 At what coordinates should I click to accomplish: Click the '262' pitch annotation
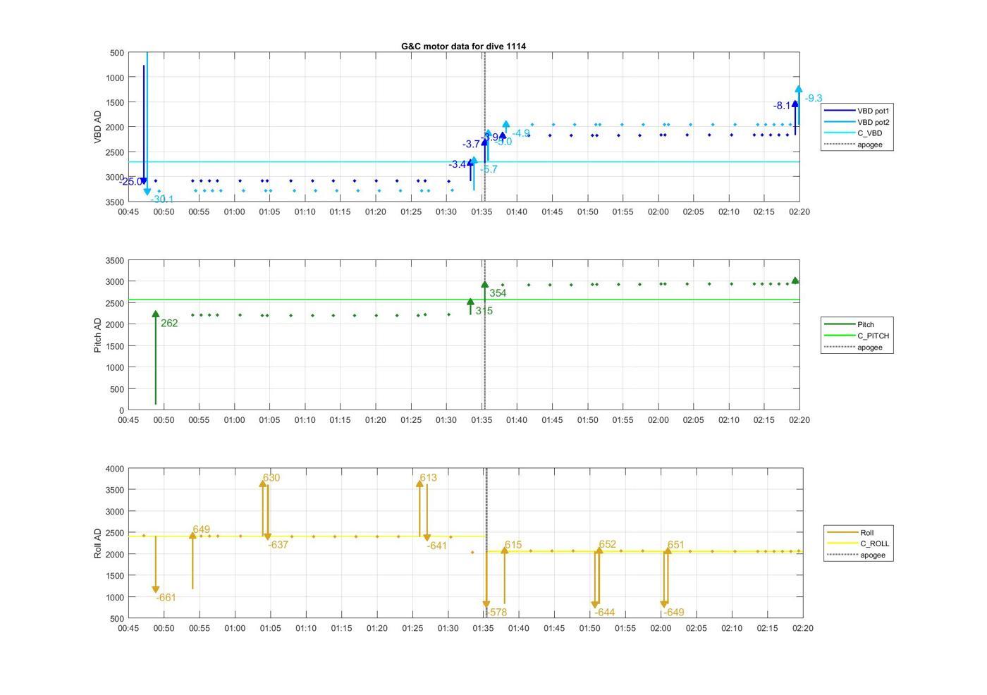tap(169, 323)
